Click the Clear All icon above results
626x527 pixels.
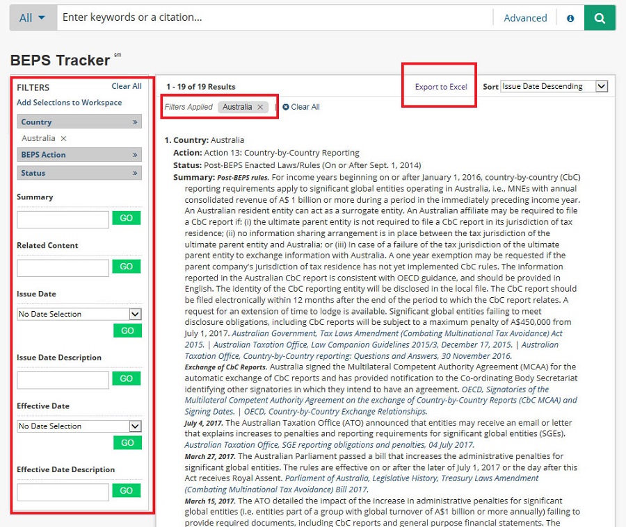[286, 107]
